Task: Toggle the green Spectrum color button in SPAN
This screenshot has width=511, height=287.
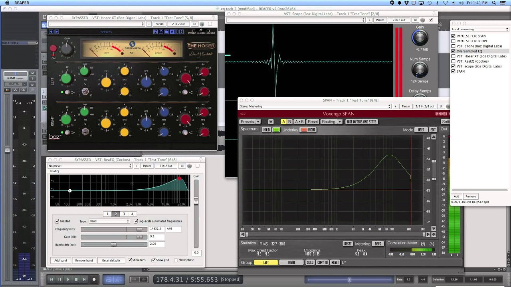Action: (276, 130)
